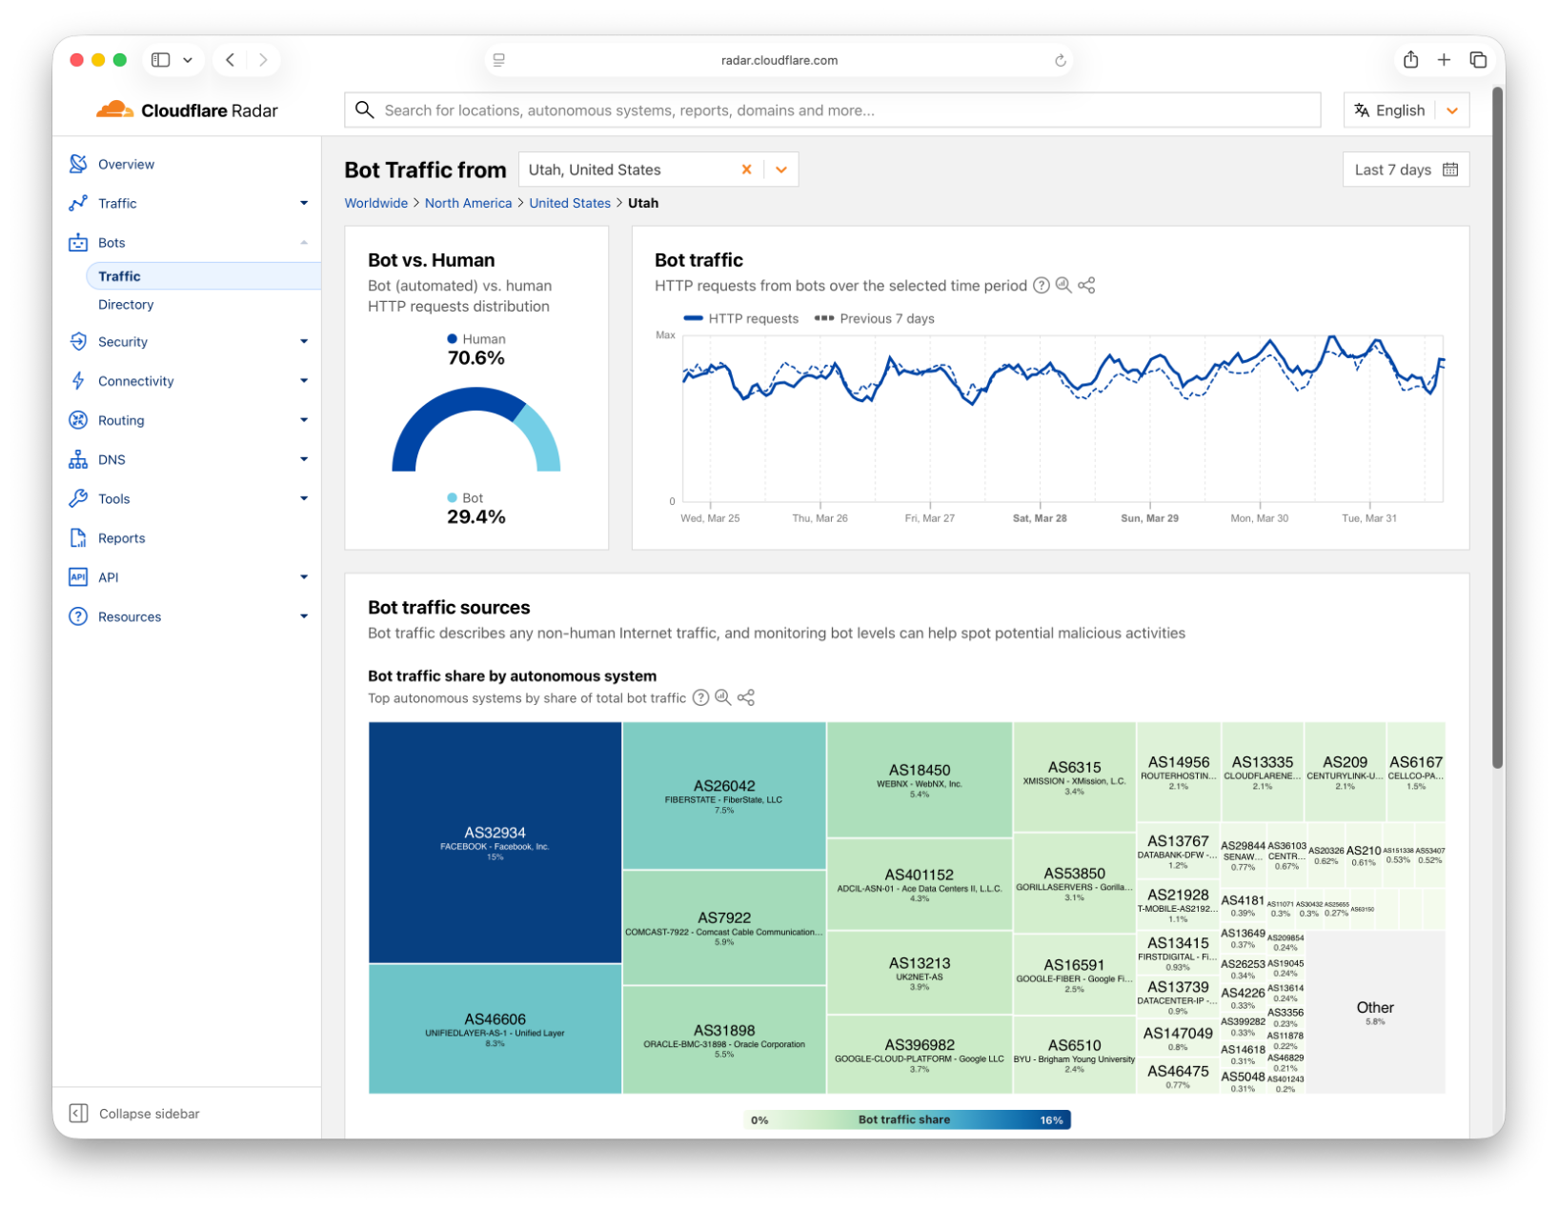Share the autonomous system treemap
1558x1208 pixels.
746,698
